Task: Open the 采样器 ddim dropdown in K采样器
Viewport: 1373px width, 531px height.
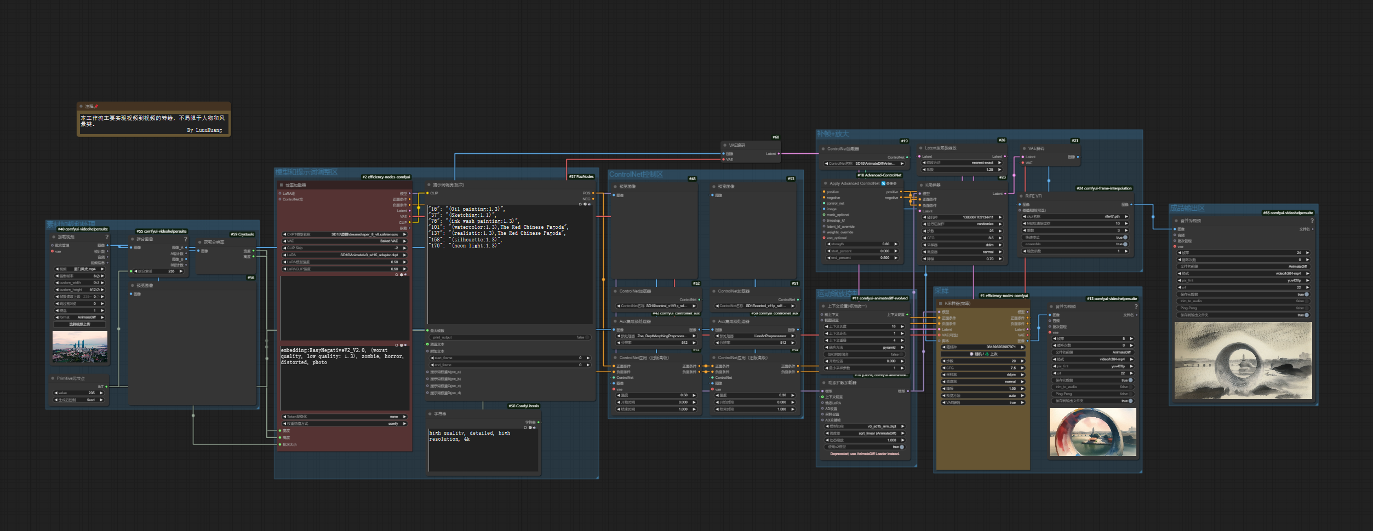Action: (962, 245)
